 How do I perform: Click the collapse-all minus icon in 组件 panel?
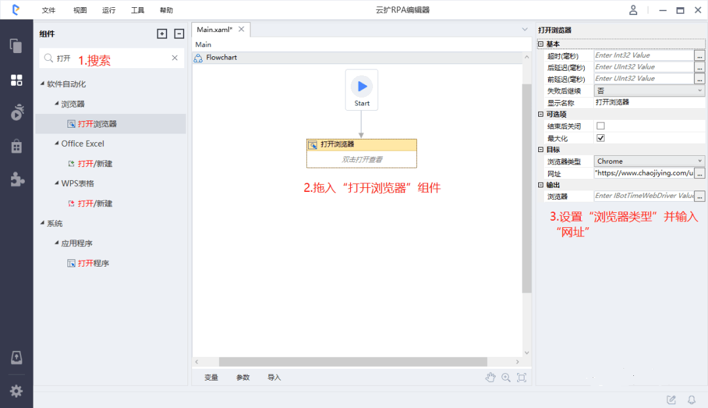(x=178, y=34)
